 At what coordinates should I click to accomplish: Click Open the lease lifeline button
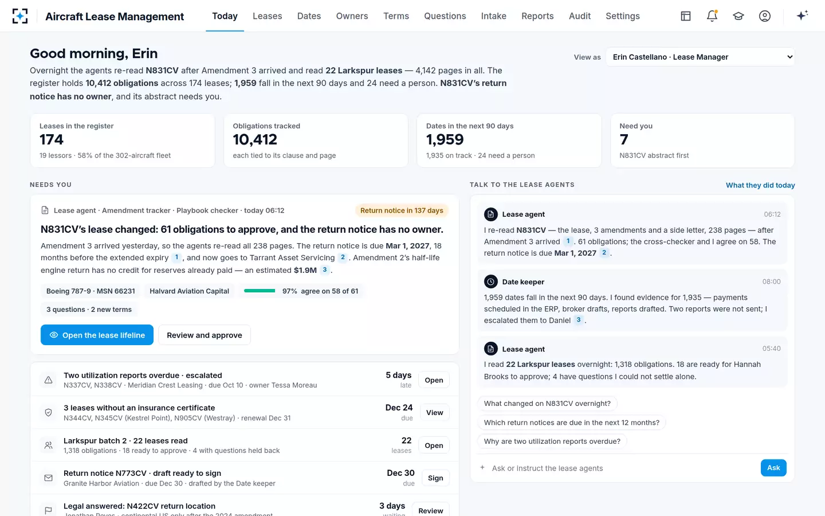97,335
